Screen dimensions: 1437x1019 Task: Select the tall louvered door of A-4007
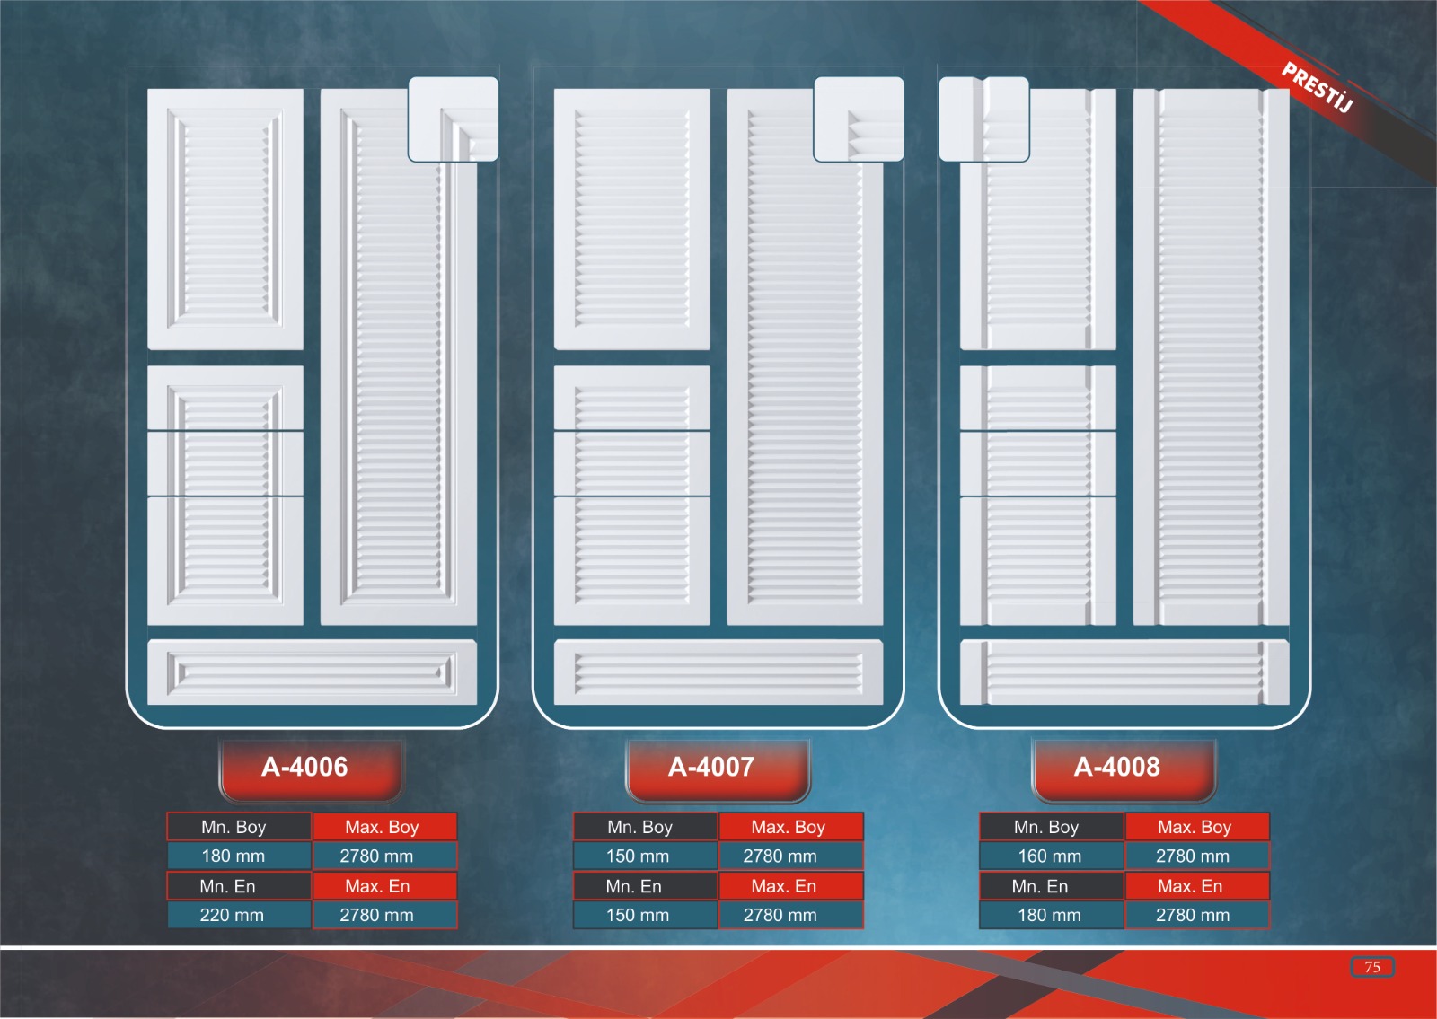pyautogui.click(x=804, y=377)
